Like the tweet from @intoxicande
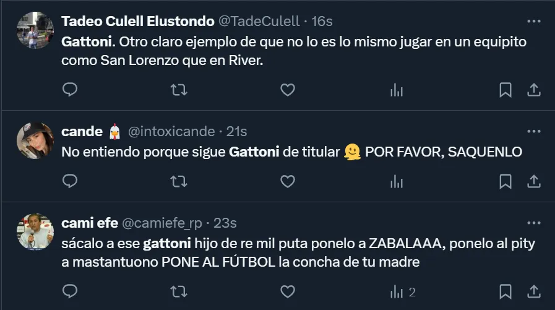The width and height of the screenshot is (555, 310). (288, 181)
